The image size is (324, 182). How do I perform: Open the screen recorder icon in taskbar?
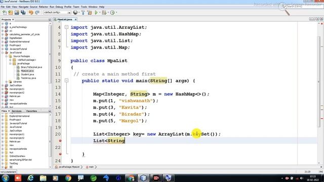156,178
